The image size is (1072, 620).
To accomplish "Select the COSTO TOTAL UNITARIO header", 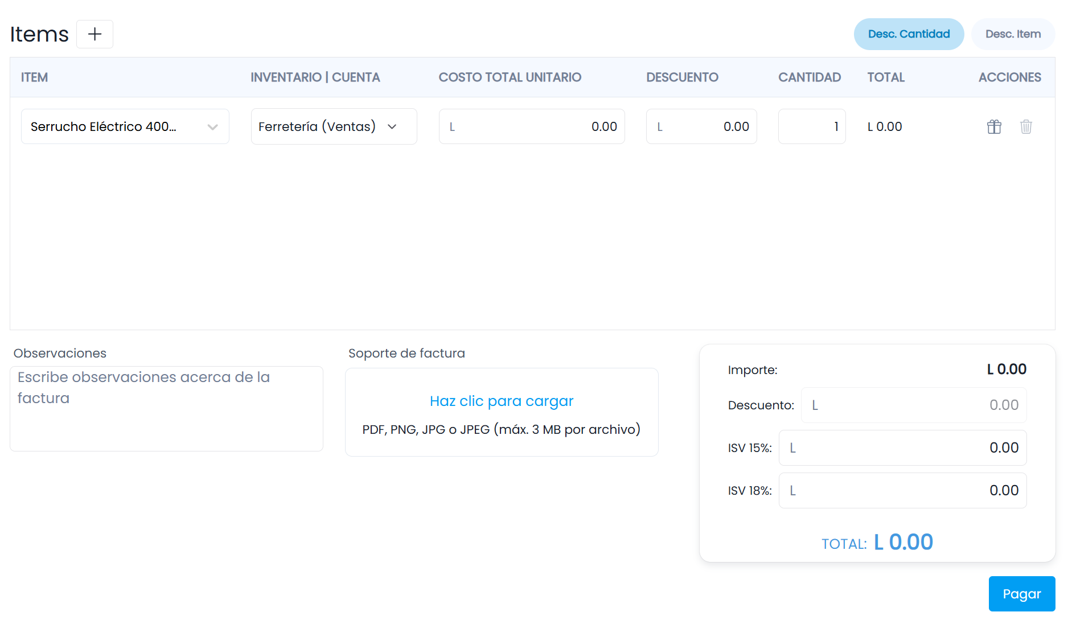I will (510, 77).
